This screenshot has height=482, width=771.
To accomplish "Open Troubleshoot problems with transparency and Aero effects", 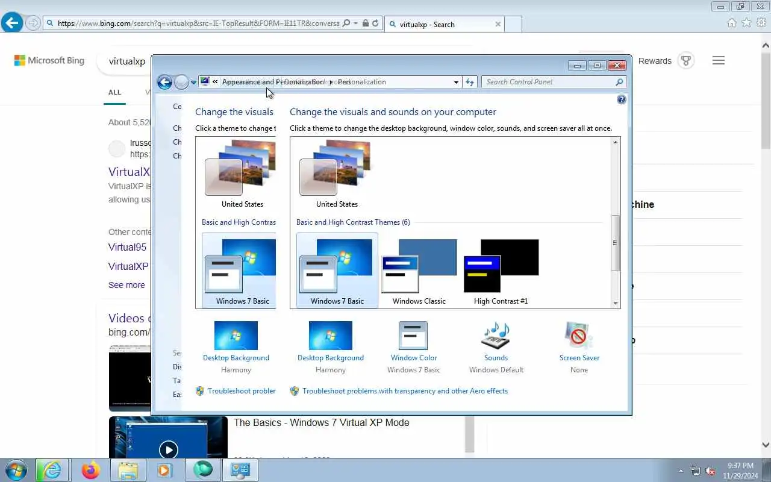I will point(405,391).
